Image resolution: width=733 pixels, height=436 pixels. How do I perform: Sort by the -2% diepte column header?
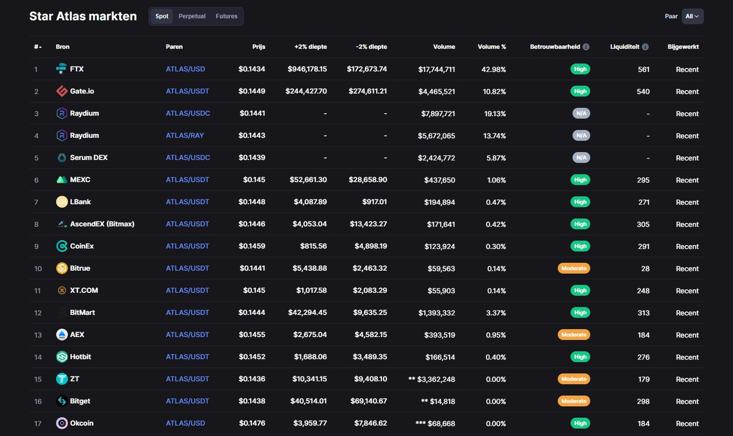371,47
